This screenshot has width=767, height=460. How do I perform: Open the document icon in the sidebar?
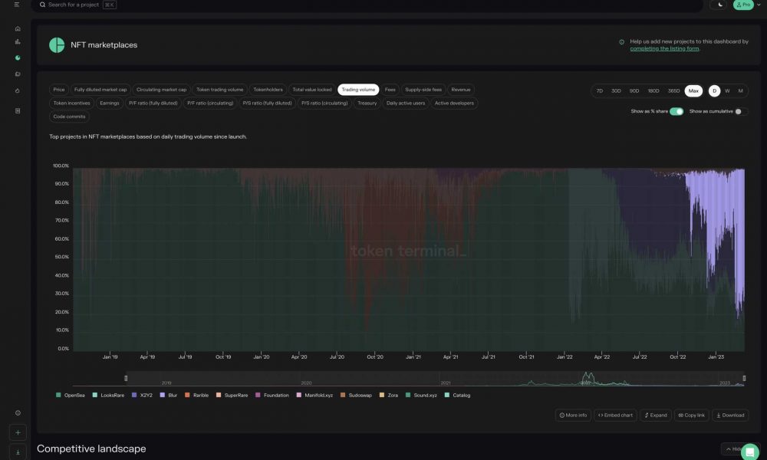click(18, 111)
